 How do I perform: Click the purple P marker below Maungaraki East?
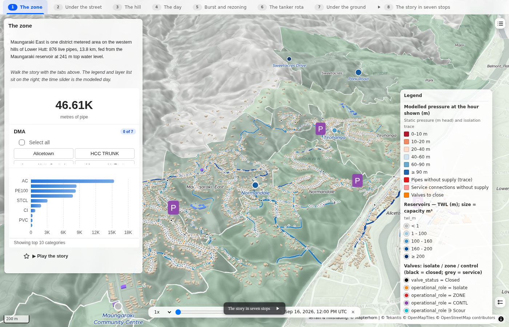click(x=173, y=208)
